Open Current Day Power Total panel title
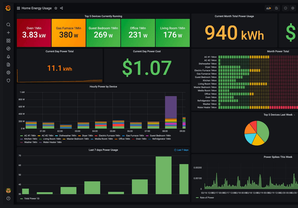 click(59, 51)
